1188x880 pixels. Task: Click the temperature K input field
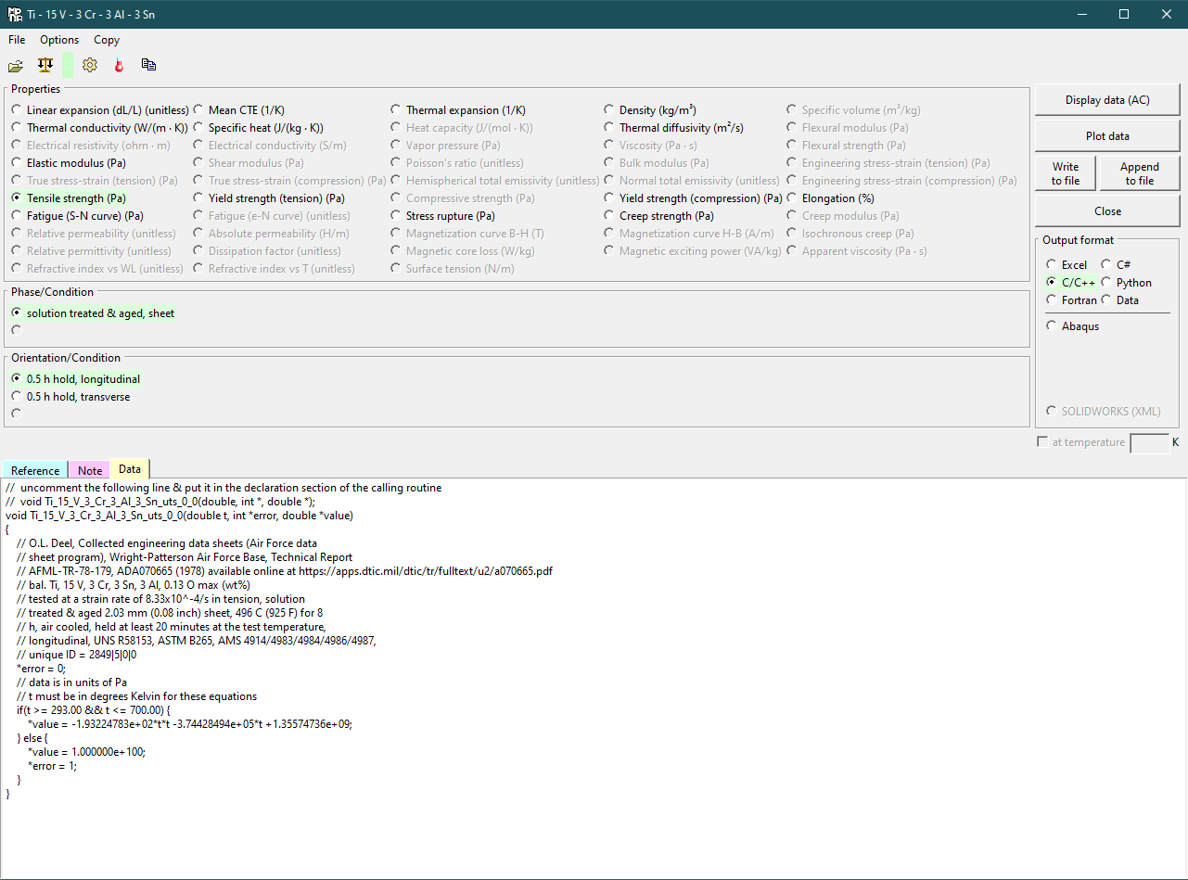coord(1149,443)
